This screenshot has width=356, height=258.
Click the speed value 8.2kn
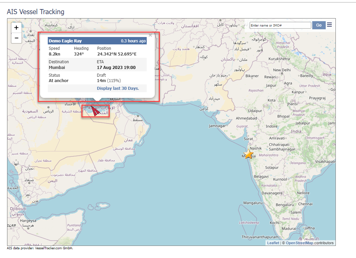pos(55,54)
